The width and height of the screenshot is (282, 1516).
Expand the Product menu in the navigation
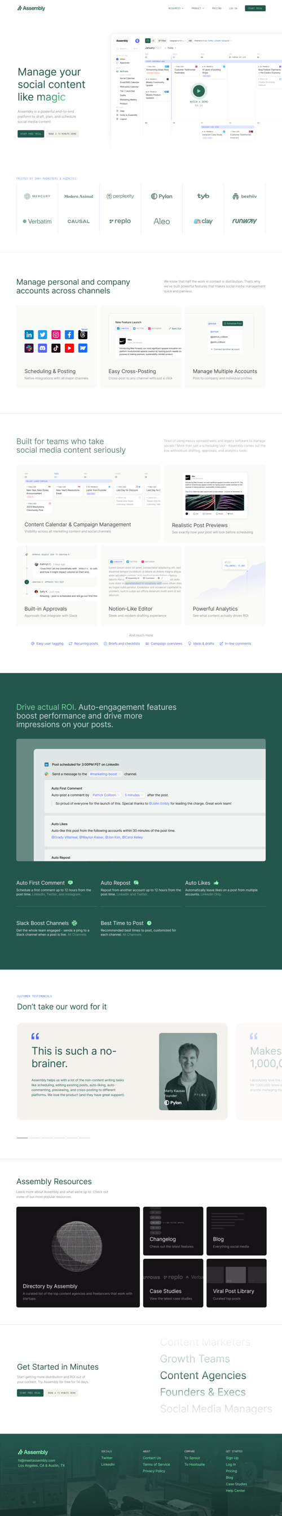point(197,8)
